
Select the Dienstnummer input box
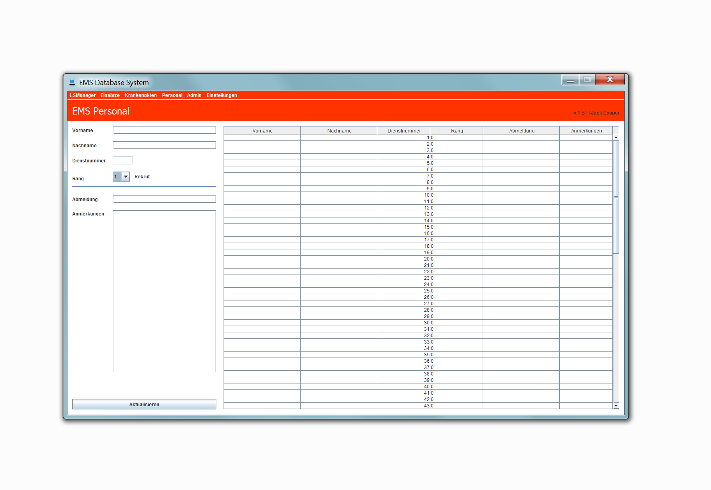click(x=123, y=160)
